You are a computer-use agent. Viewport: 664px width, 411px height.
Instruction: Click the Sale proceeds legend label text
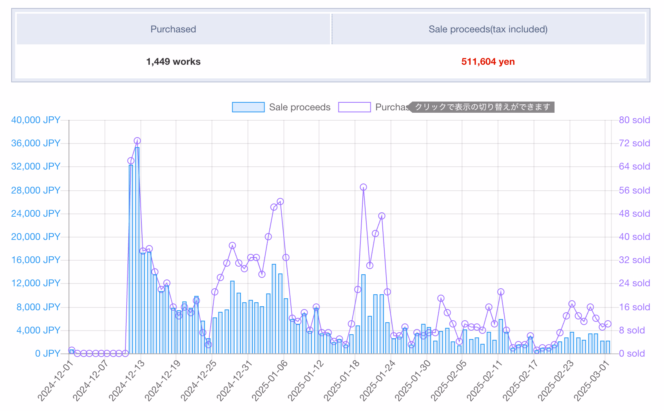tap(300, 107)
